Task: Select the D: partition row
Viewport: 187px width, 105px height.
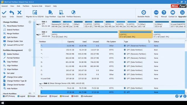Action: (x=112, y=62)
